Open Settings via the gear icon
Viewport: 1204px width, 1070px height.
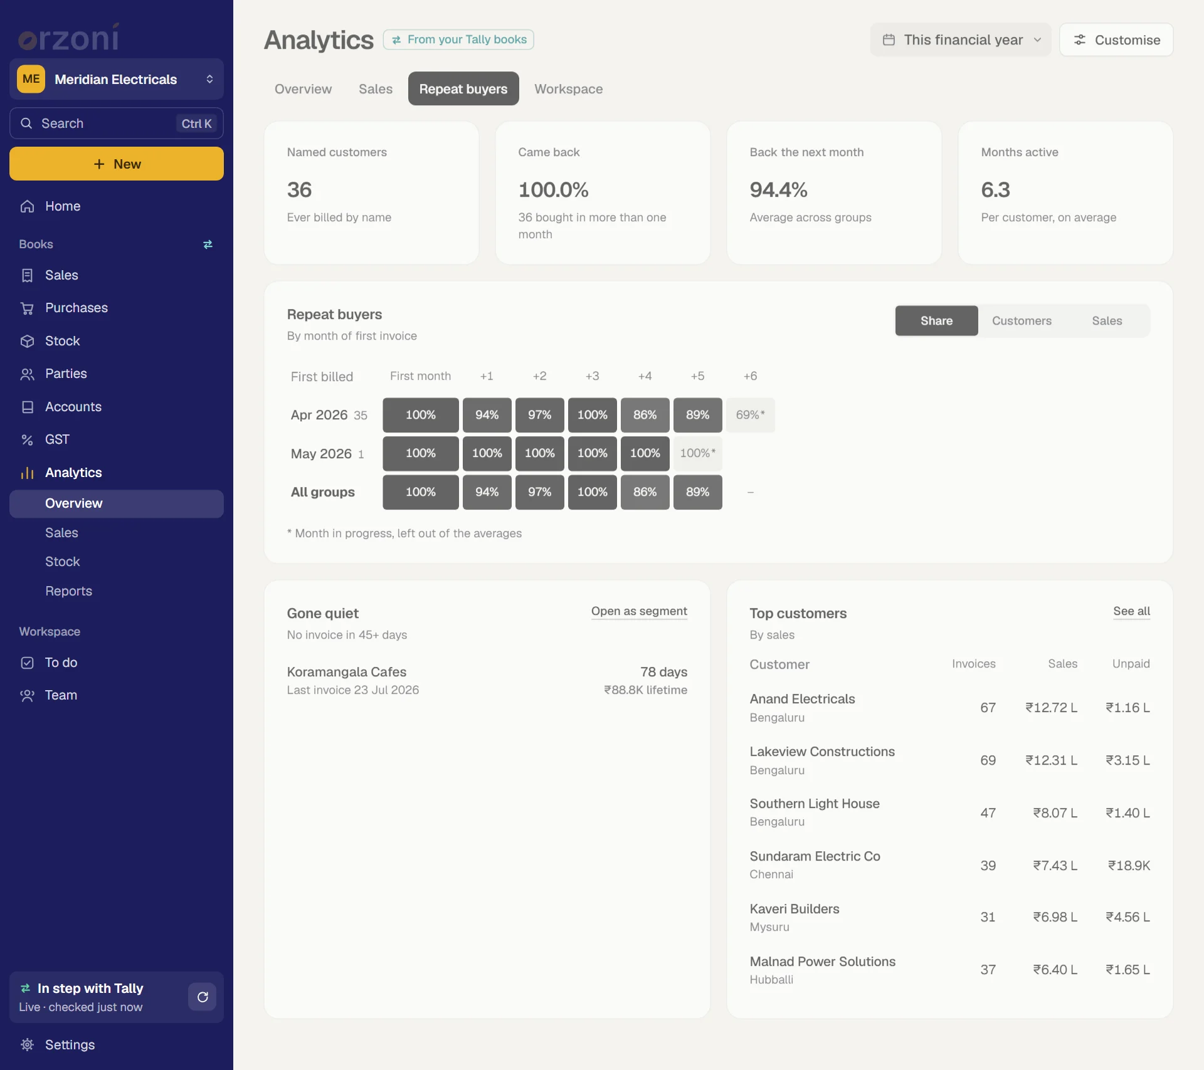(27, 1044)
